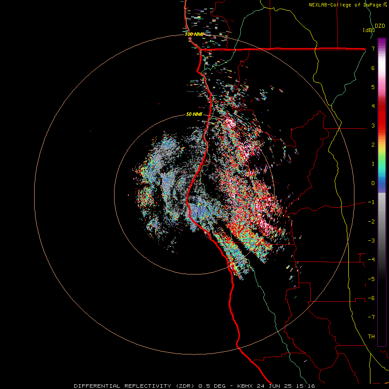Select the -6 value on the dB scale
The height and width of the screenshot is (389, 389).
(371, 298)
